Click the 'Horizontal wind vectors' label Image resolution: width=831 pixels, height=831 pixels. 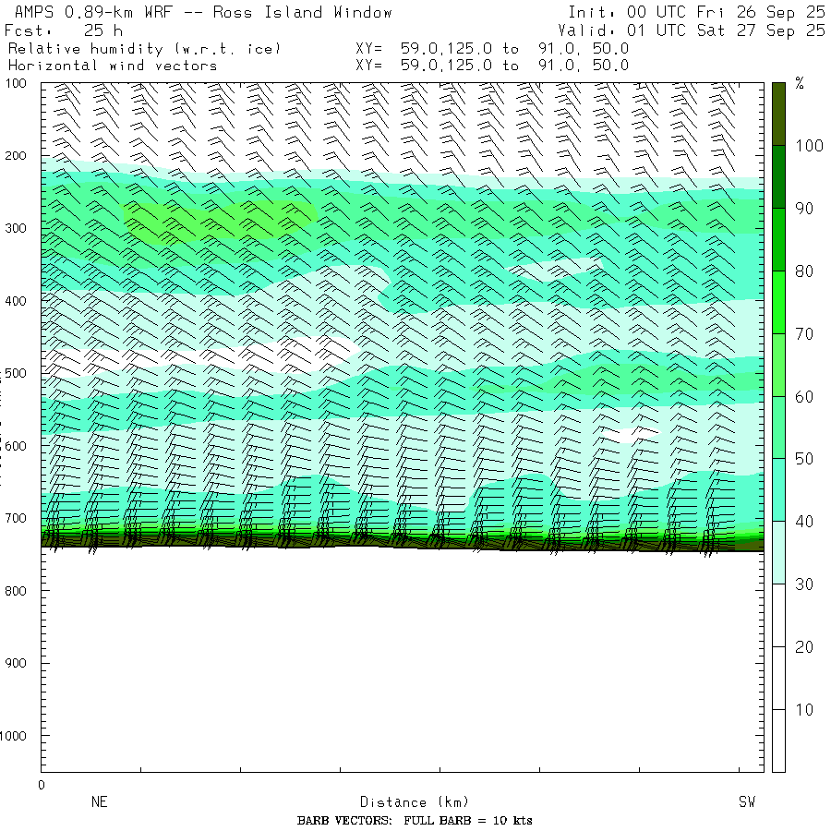(x=113, y=66)
